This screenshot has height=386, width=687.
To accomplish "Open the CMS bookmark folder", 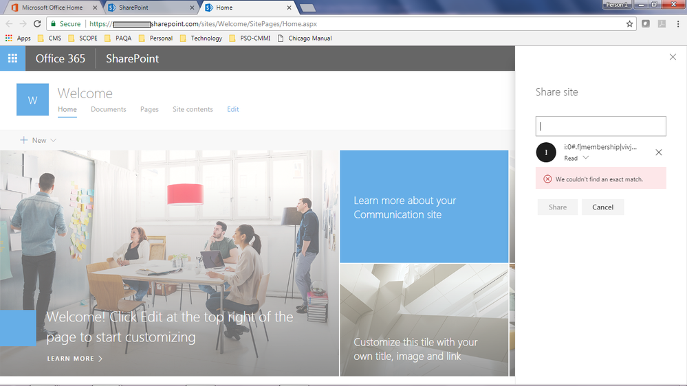I will tap(50, 38).
